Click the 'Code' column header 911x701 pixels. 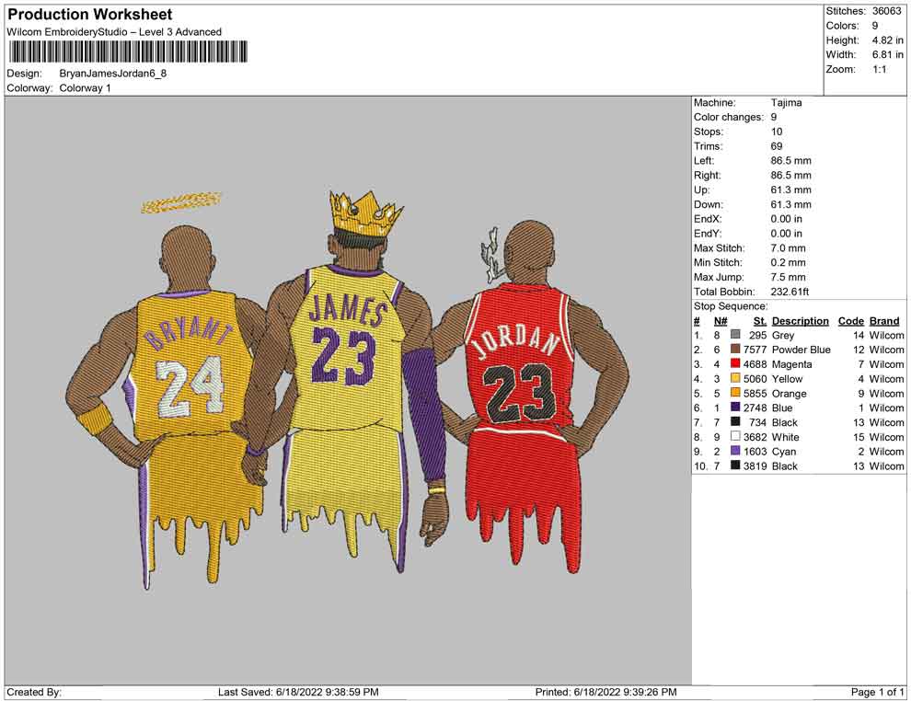(850, 321)
